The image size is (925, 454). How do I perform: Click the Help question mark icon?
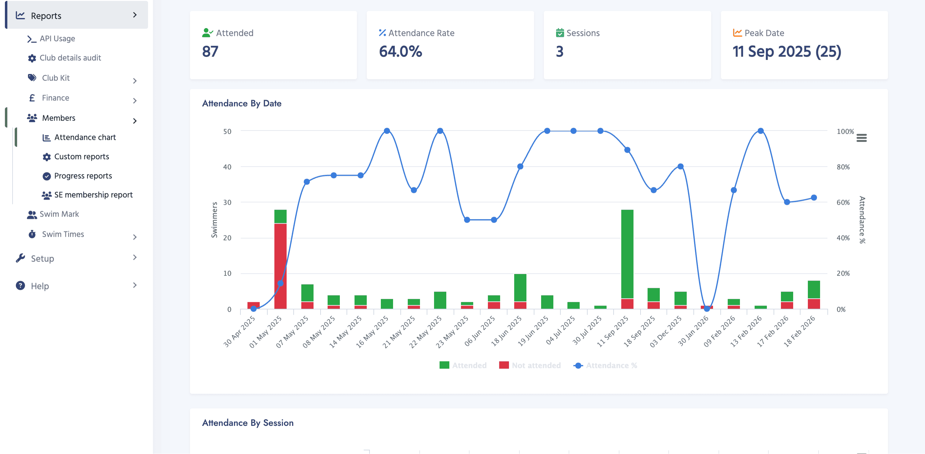(20, 286)
